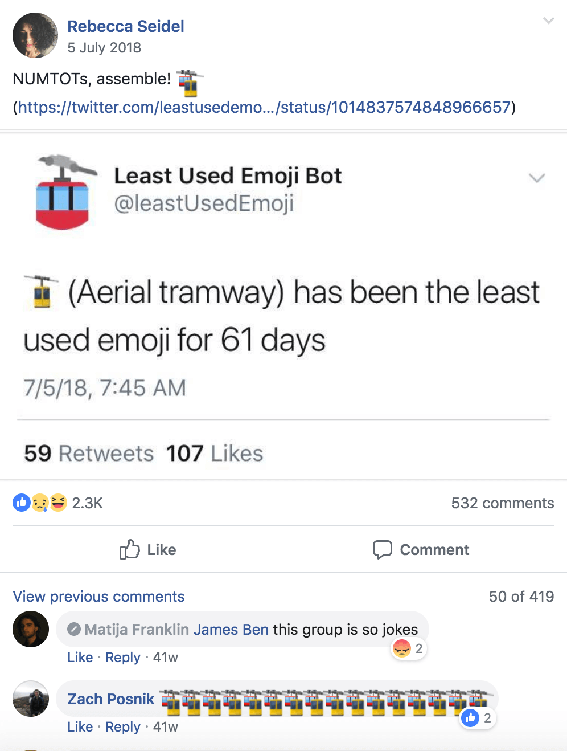Click the thumbs-up reaction on Zach's comment
Image resolution: width=567 pixels, height=751 pixels.
click(x=470, y=718)
